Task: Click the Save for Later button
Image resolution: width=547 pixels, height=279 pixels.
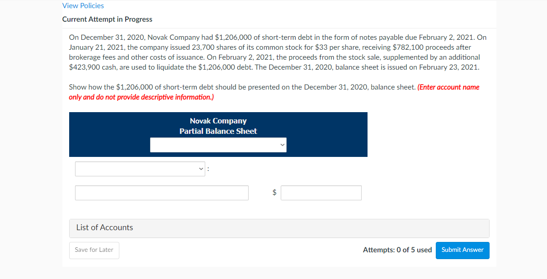Action: pos(94,250)
